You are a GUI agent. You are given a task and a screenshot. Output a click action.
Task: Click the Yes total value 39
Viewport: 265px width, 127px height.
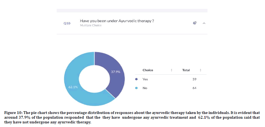pos(194,79)
